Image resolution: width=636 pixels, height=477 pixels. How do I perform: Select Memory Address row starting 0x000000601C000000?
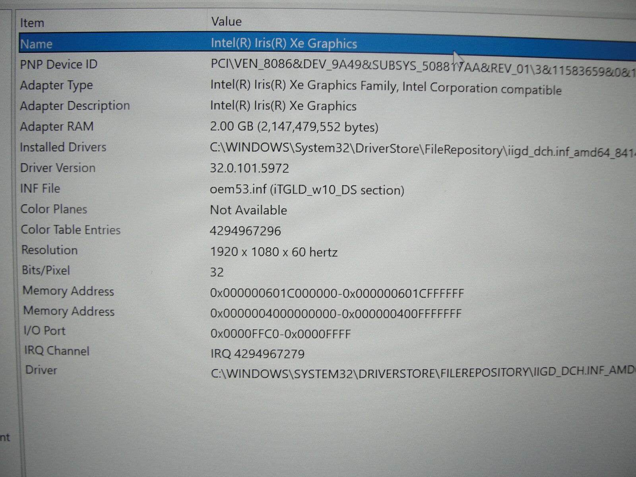(68, 291)
